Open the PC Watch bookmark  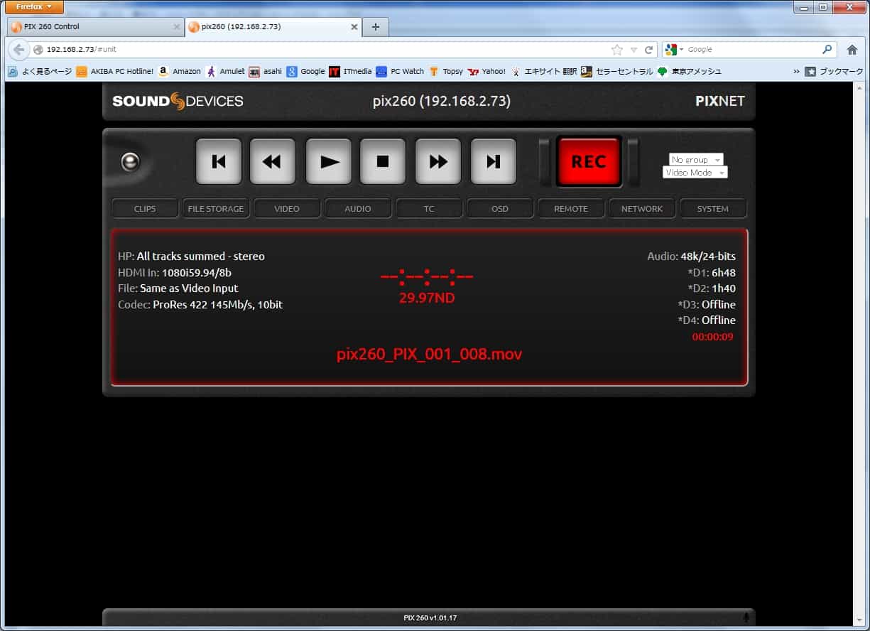400,71
